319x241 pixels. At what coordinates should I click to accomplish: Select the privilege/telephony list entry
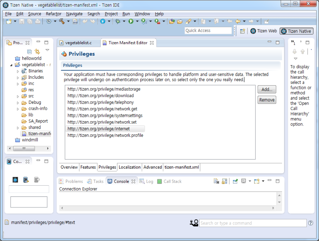[101, 103]
